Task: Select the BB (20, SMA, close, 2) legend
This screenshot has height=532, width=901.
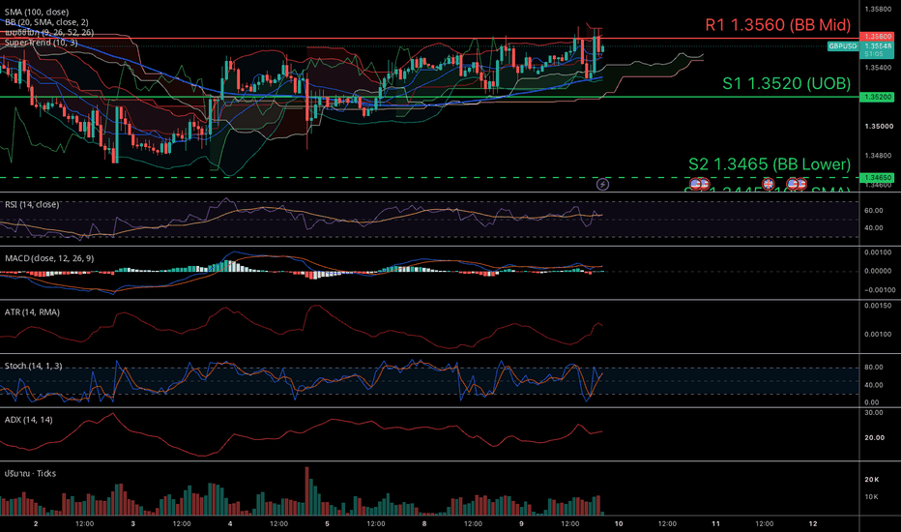Action: click(46, 22)
